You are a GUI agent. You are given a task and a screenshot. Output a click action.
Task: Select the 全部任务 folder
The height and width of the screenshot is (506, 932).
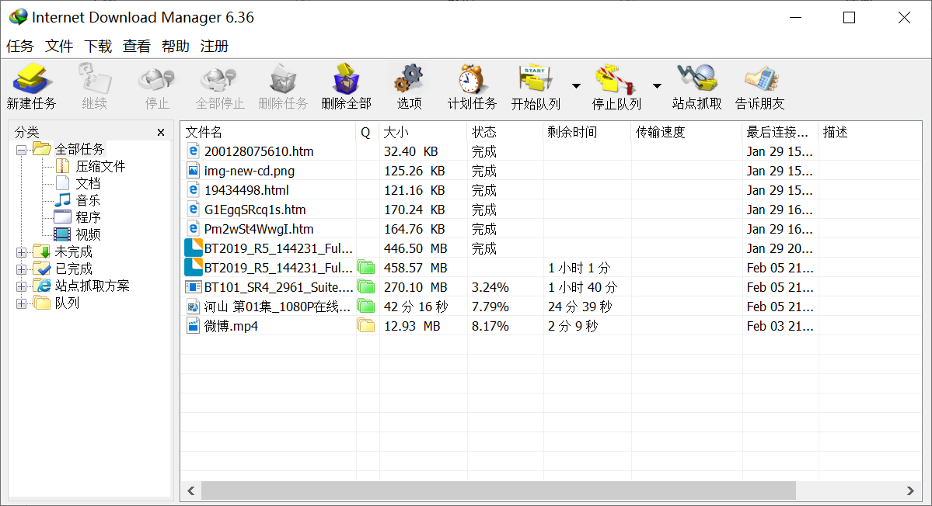coord(79,149)
